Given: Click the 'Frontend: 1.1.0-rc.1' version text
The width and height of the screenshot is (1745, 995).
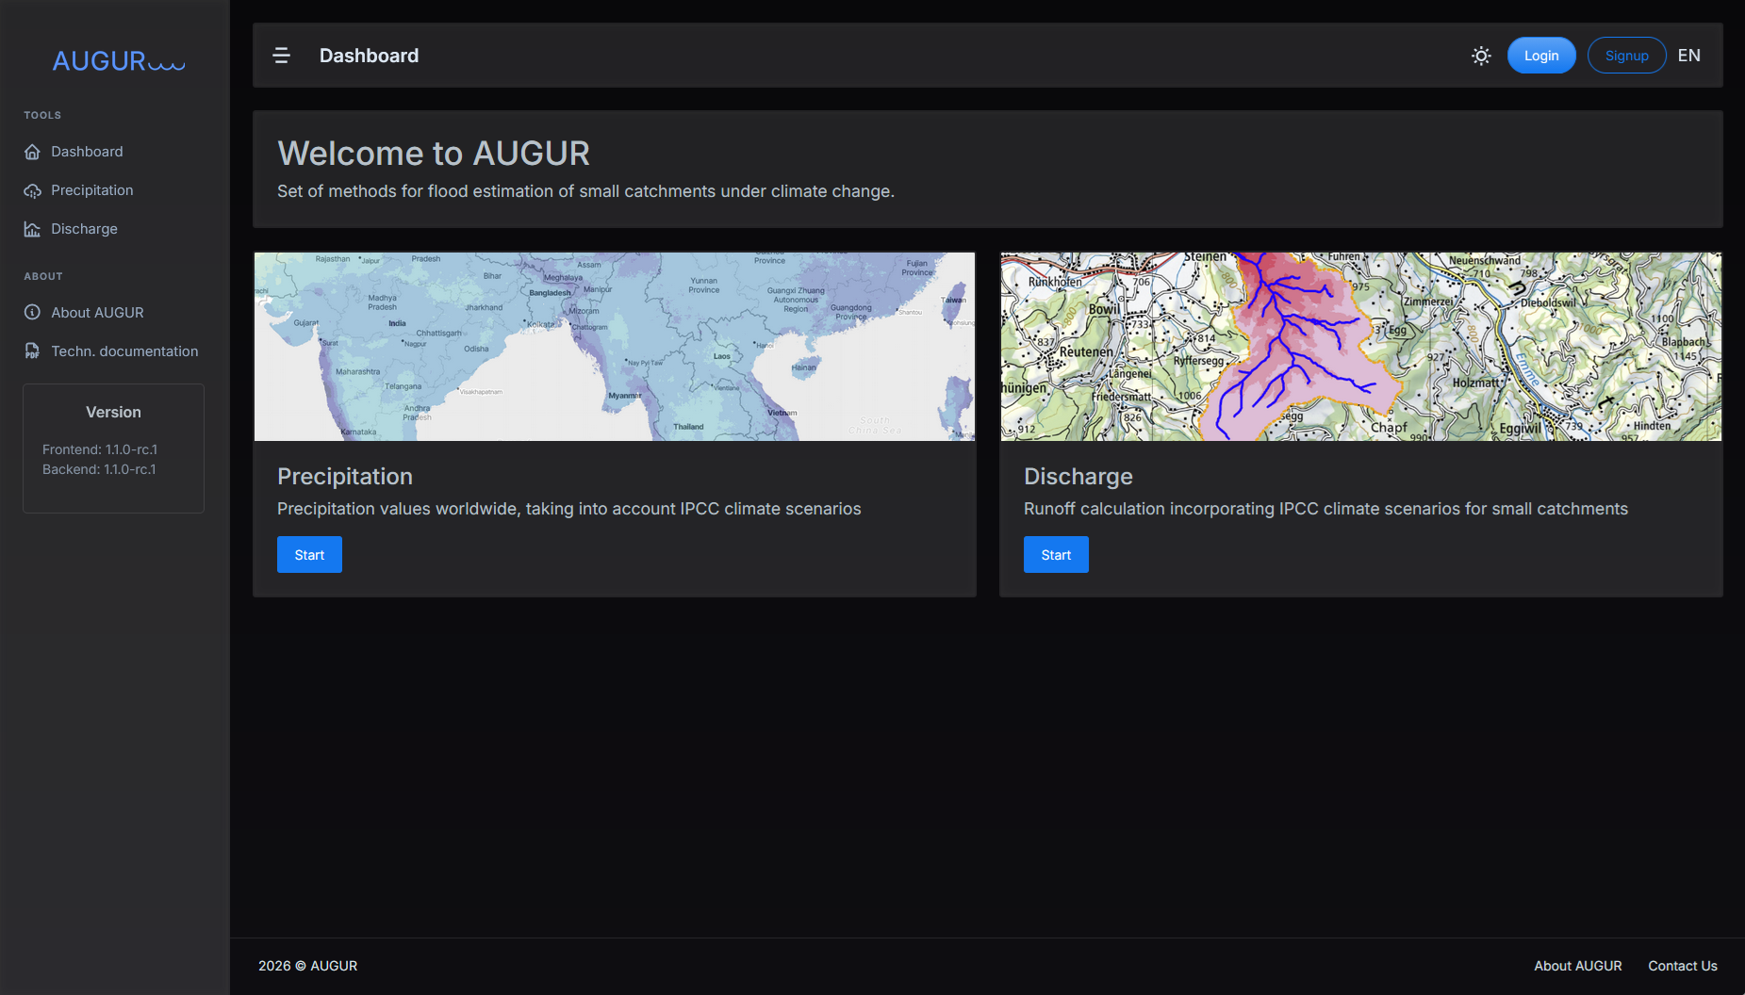Looking at the screenshot, I should click(100, 449).
